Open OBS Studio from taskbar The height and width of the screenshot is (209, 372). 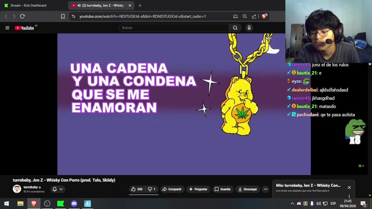47,203
